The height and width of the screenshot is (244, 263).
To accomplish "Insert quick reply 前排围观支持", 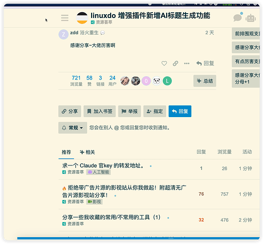I will [x=246, y=34].
